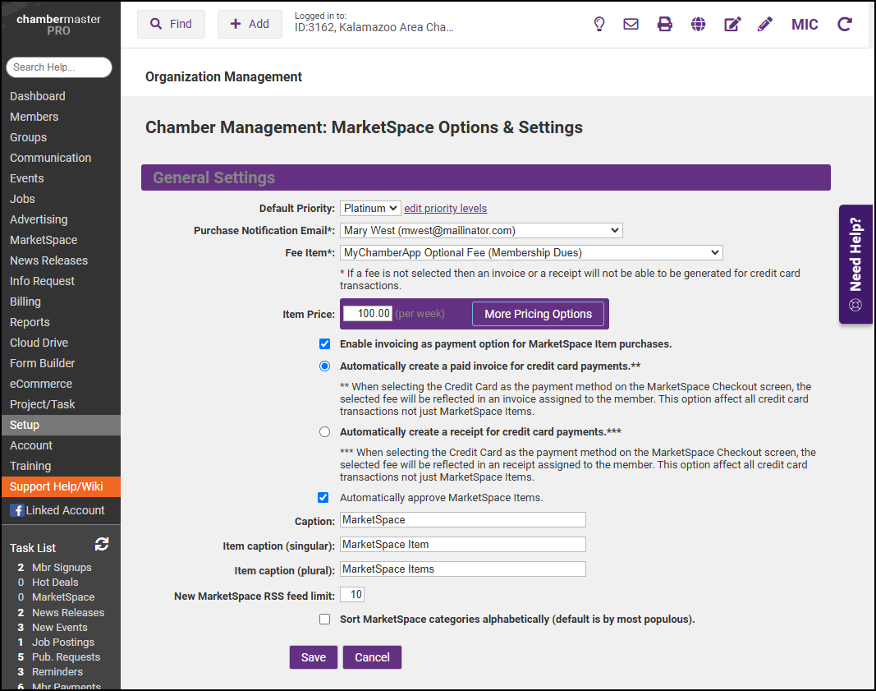Screen dimensions: 876x691
Task: Enable sort MarketSpace categories alphabetically
Action: pos(324,619)
